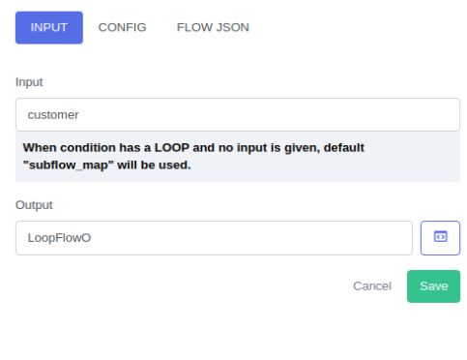This screenshot has width=467, height=360.
Task: Click the Output label text
Action: [x=34, y=205]
